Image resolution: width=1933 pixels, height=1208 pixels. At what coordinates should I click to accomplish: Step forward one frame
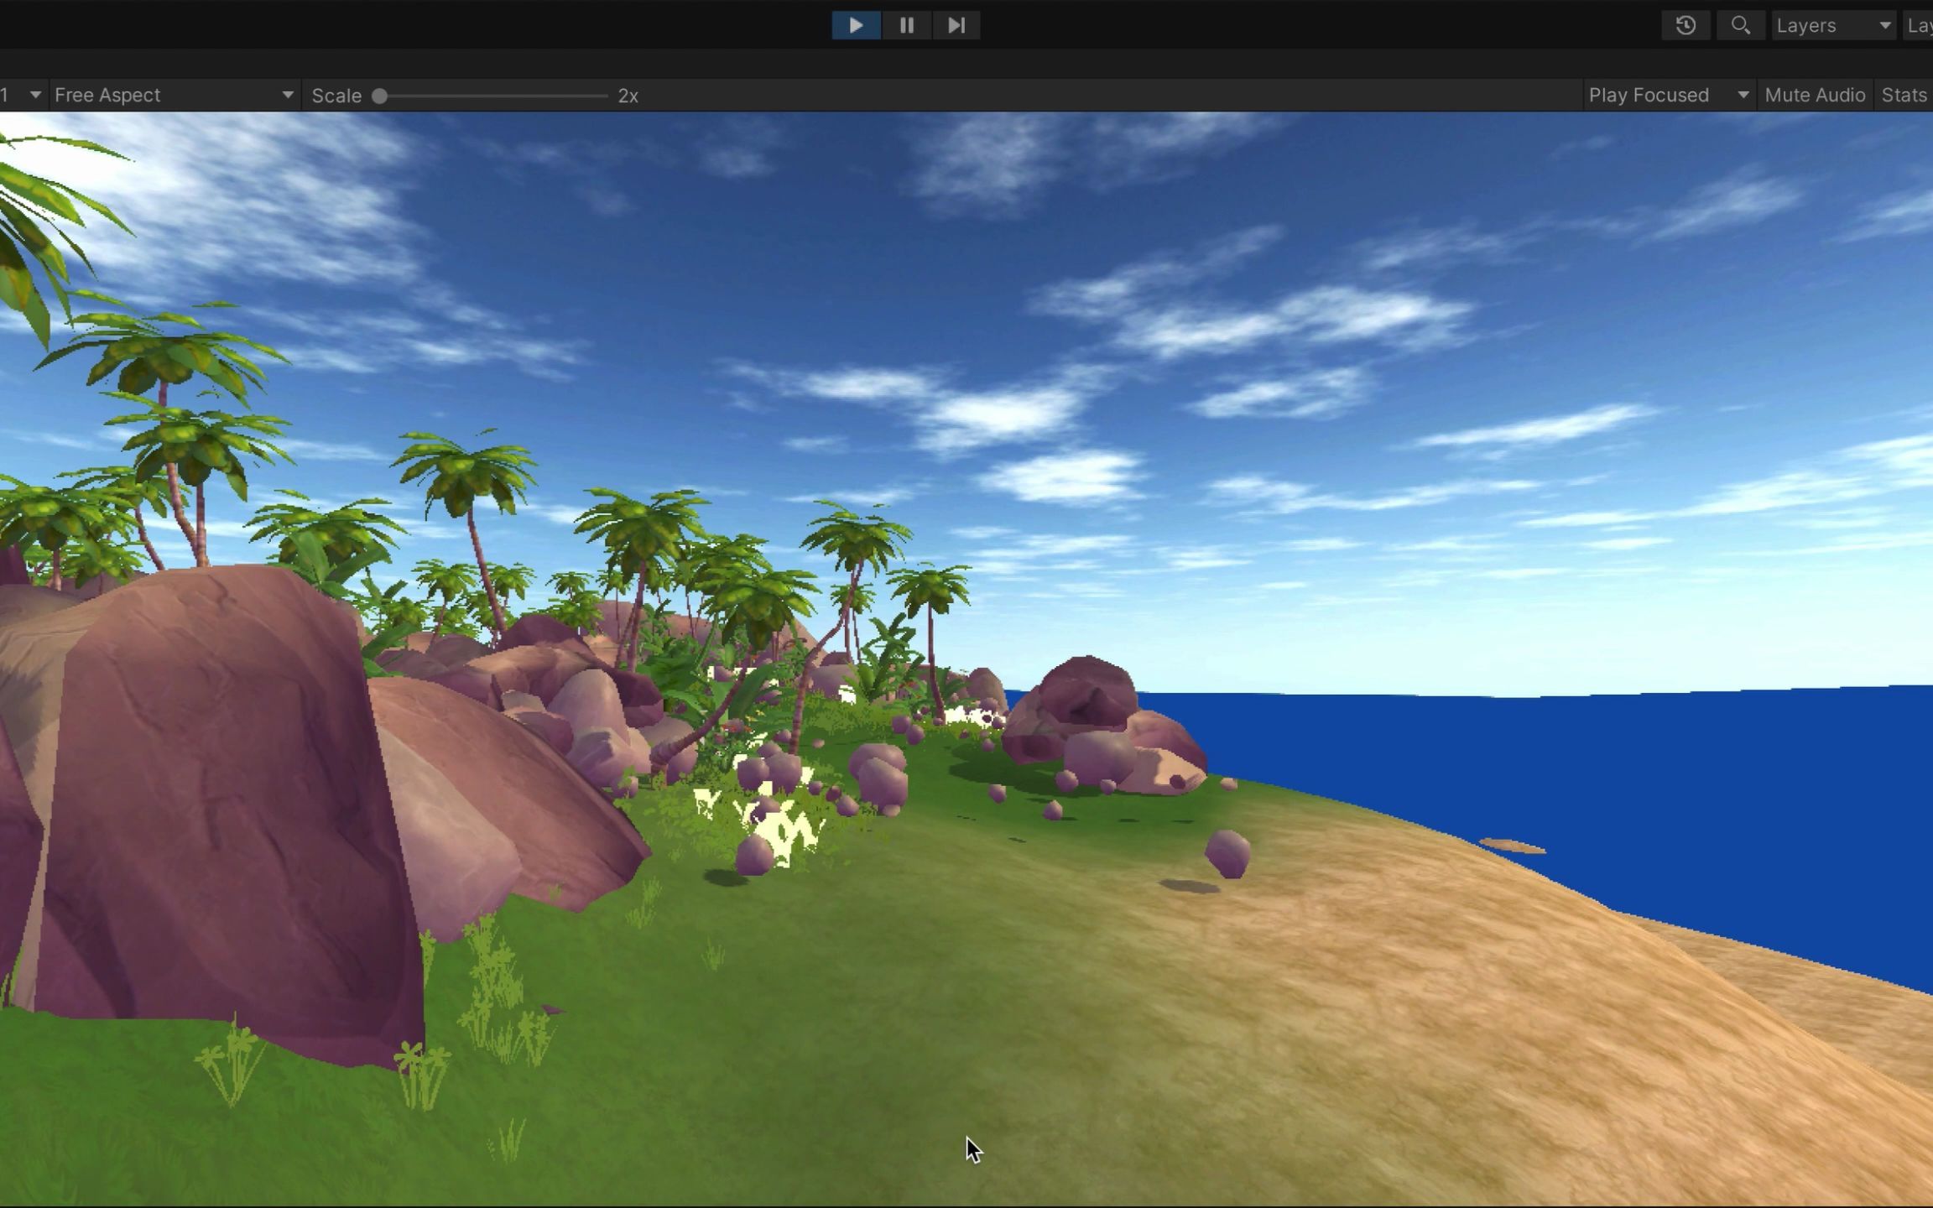click(956, 25)
